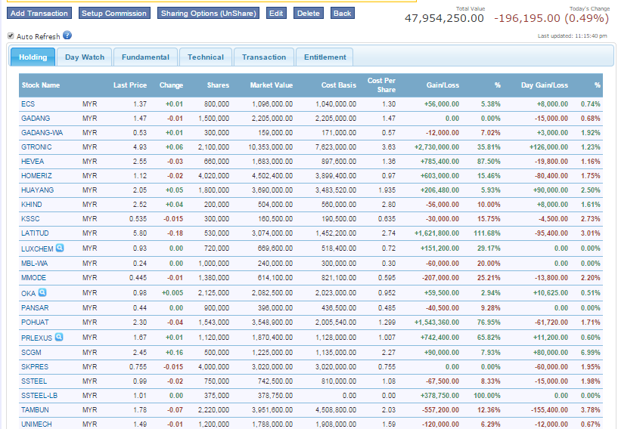The width and height of the screenshot is (618, 429).
Task: Sort by the Stock Name column header
Action: pos(41,85)
